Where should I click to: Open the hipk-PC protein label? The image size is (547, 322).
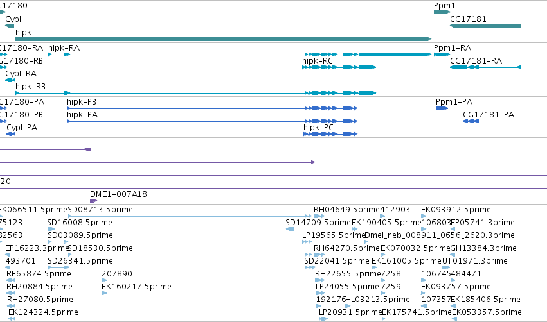click(x=318, y=128)
